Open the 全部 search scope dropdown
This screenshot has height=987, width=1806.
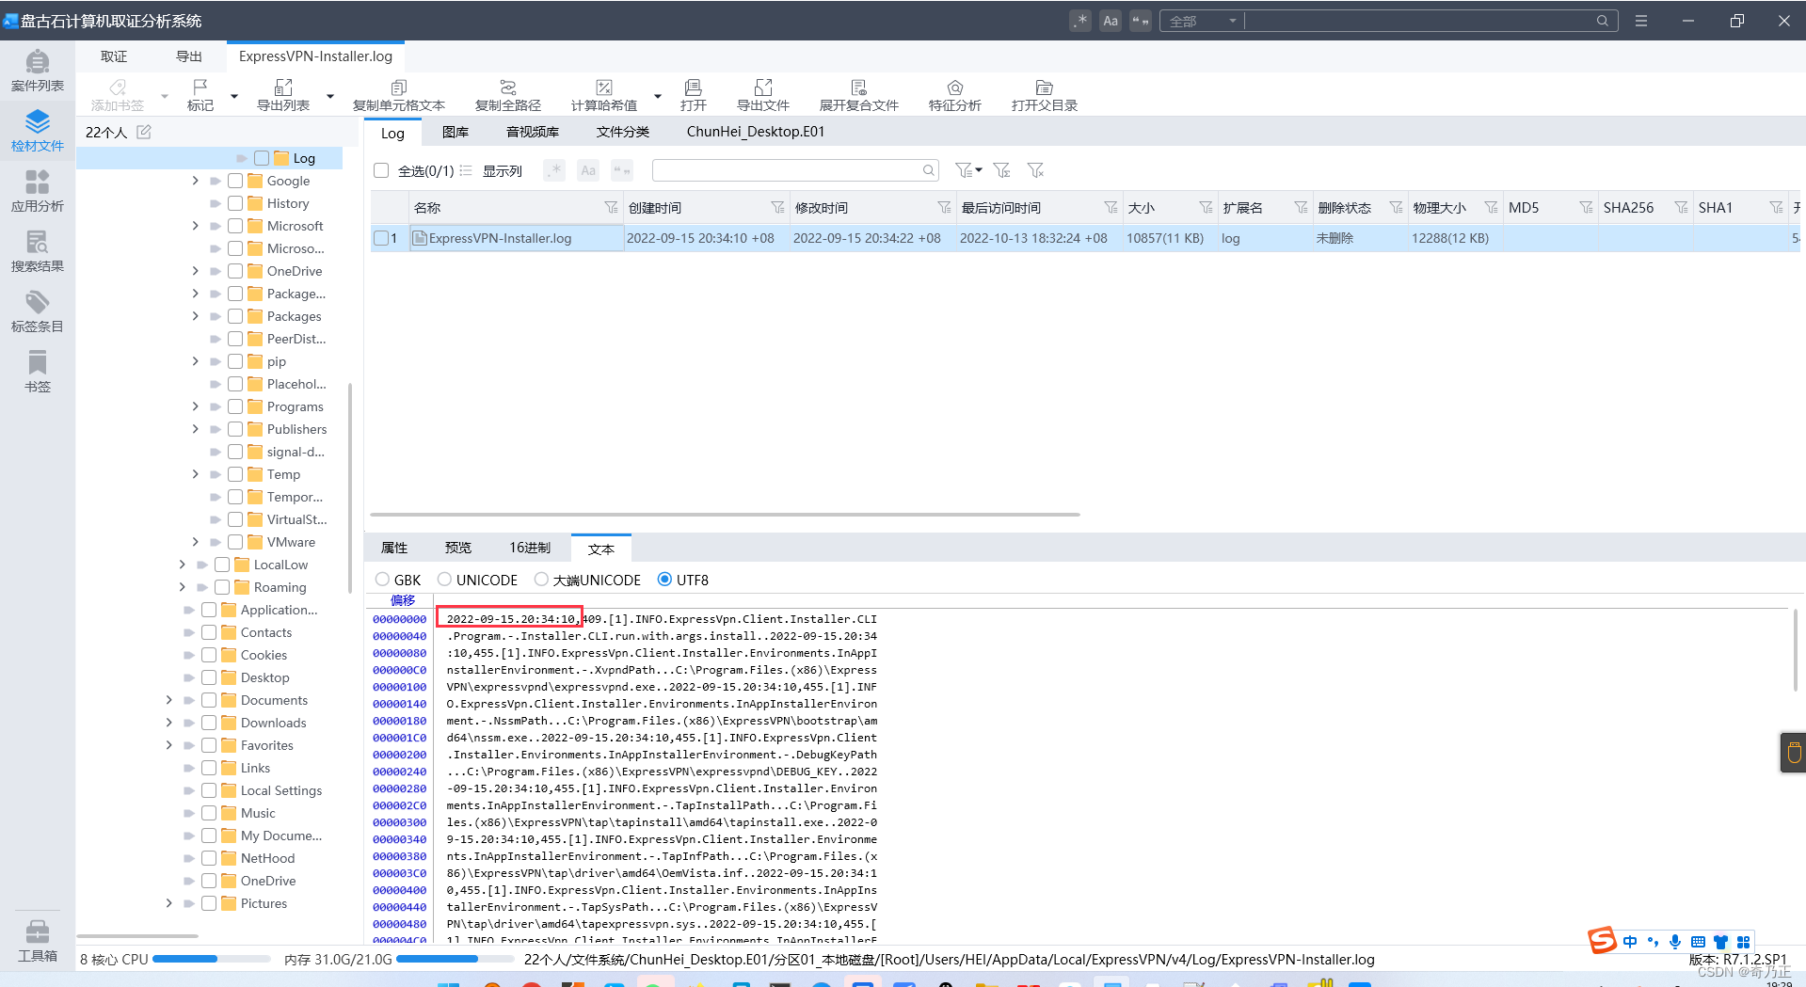(x=1203, y=21)
